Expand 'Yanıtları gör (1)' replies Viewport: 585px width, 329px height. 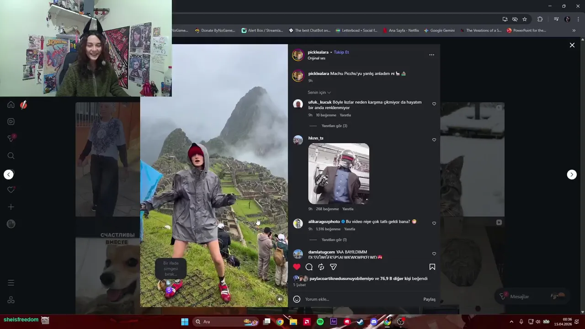pyautogui.click(x=334, y=239)
